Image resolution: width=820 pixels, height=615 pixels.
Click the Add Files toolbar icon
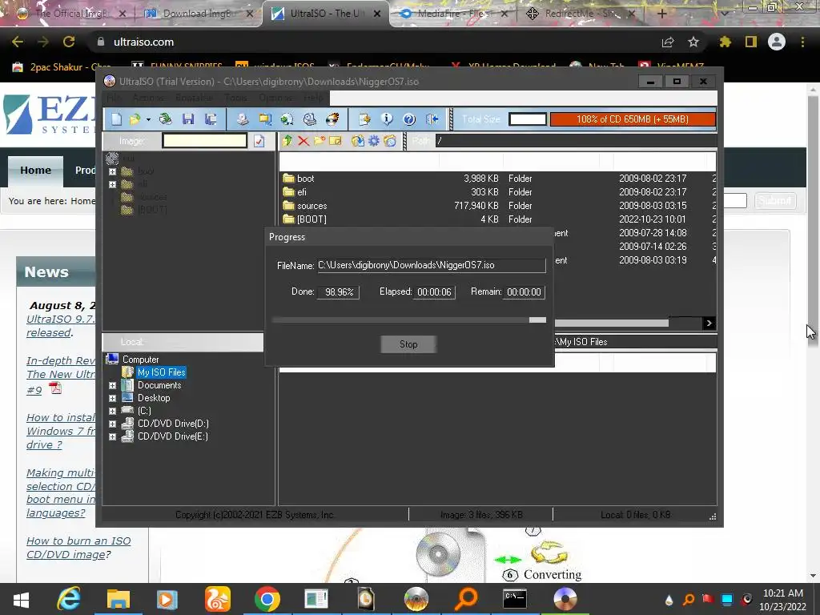click(364, 119)
